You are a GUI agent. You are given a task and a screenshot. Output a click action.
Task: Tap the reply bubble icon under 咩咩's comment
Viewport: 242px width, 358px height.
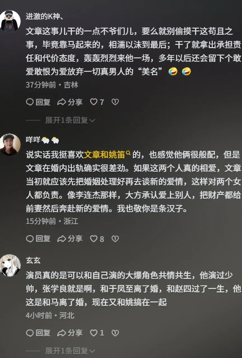point(30,238)
